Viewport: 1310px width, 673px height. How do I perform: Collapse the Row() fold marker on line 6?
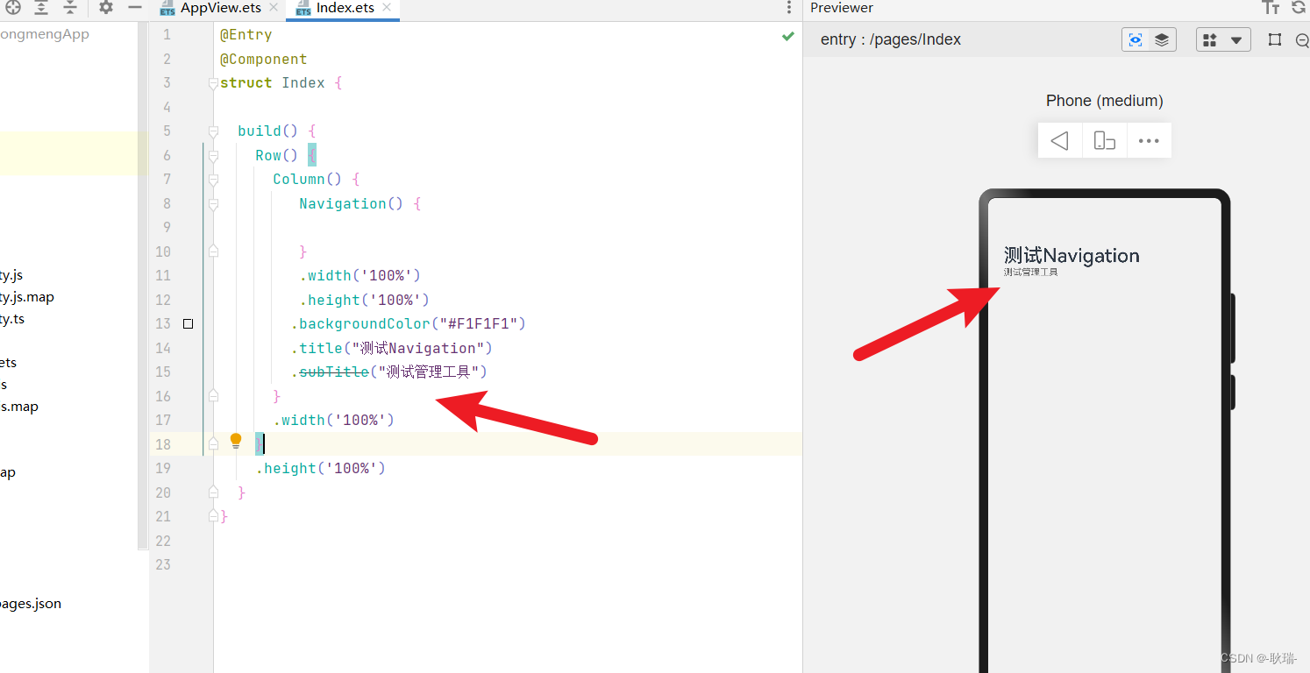pos(213,156)
